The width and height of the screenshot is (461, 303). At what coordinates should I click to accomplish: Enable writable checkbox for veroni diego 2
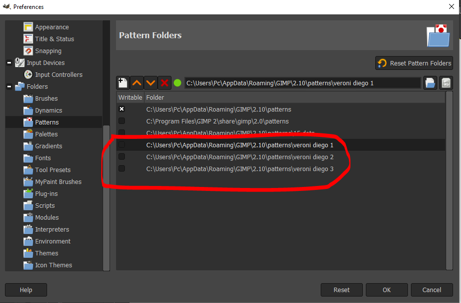point(122,157)
